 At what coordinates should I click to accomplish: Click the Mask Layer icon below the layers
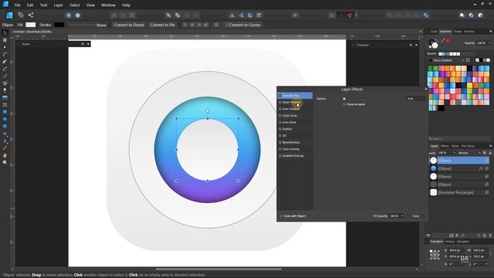coord(452,236)
